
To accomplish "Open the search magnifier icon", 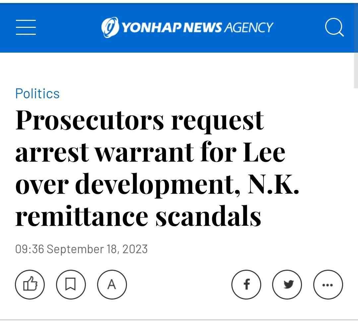I will coord(334,27).
